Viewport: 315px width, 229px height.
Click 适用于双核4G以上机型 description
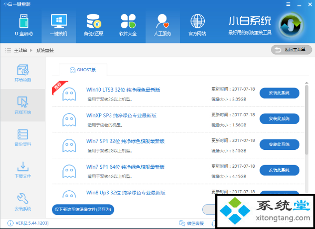(110, 177)
